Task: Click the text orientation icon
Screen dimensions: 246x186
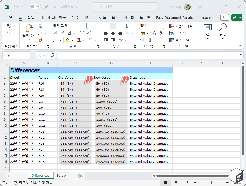Action: [x=121, y=40]
